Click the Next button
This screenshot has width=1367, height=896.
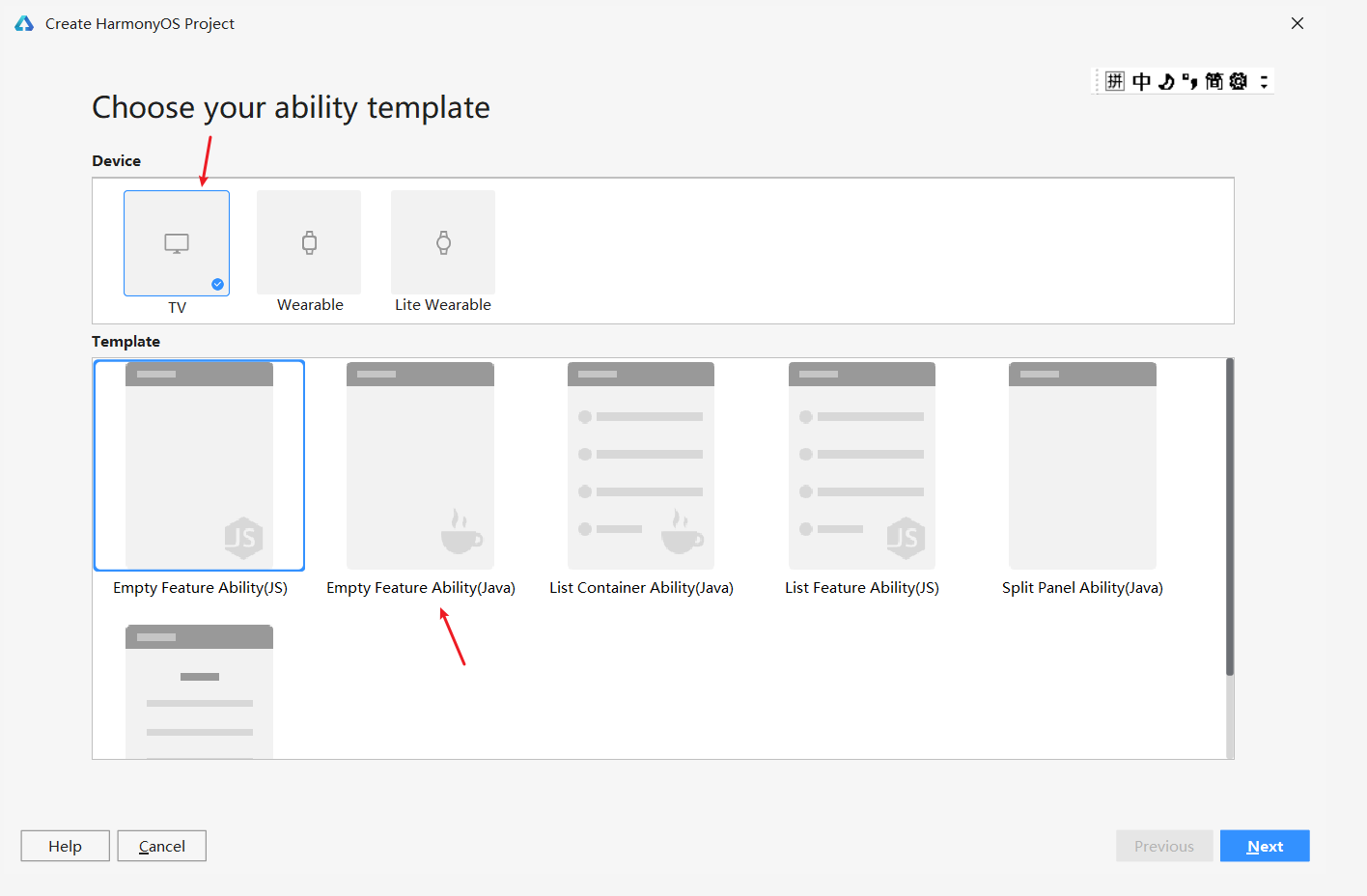(1265, 846)
